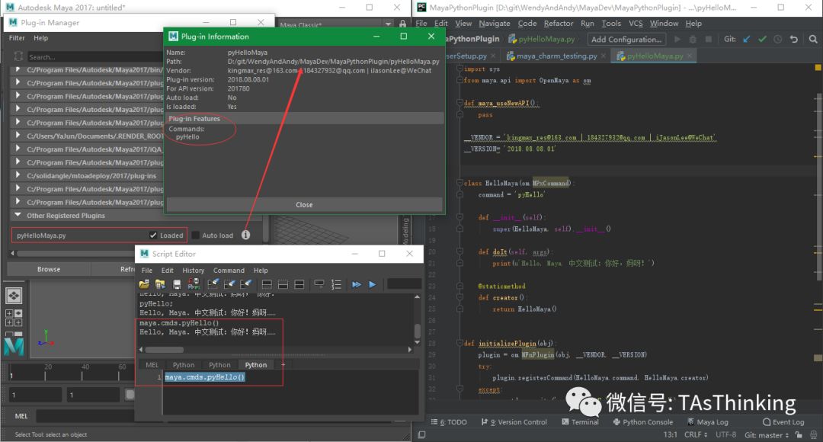
Task: Toggle Show line numbers icon in Script Editor
Action: pos(336,284)
